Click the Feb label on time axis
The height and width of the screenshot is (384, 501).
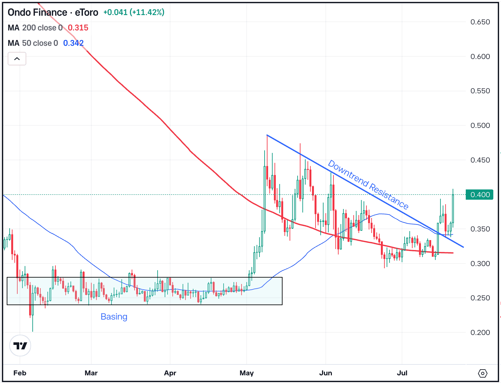tap(20, 373)
